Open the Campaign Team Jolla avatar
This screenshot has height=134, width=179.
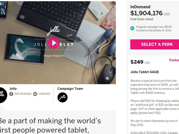click(62, 97)
